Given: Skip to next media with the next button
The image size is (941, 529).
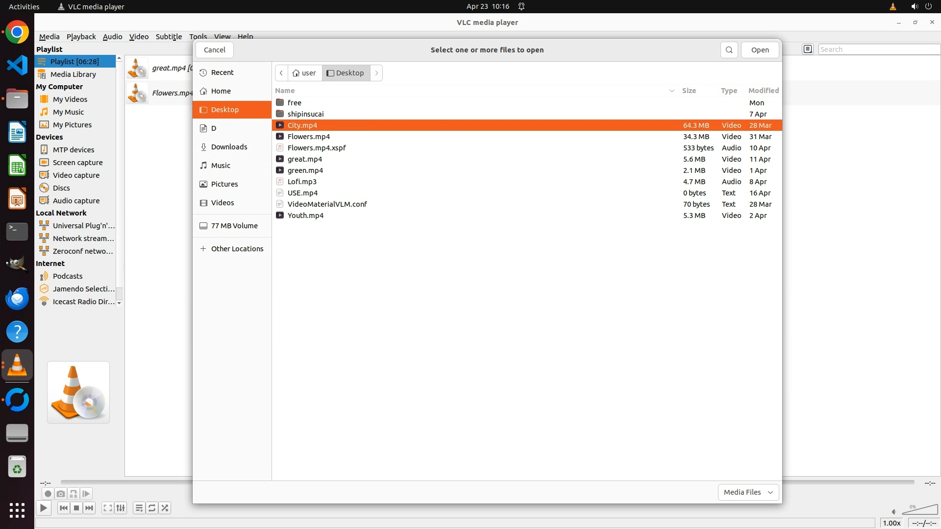Looking at the screenshot, I should pos(89,508).
